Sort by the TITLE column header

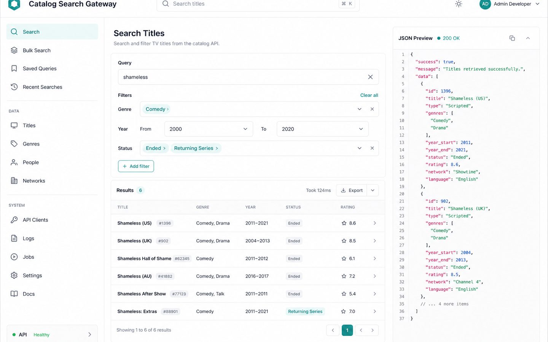123,207
